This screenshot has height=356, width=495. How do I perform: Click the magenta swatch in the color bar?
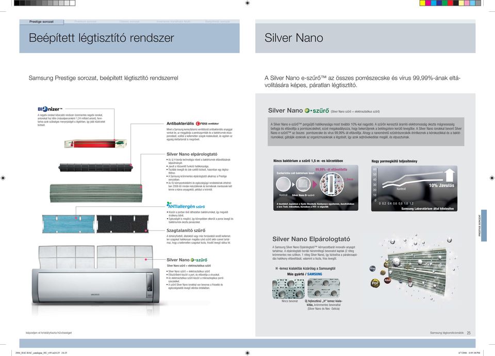click(428, 3)
